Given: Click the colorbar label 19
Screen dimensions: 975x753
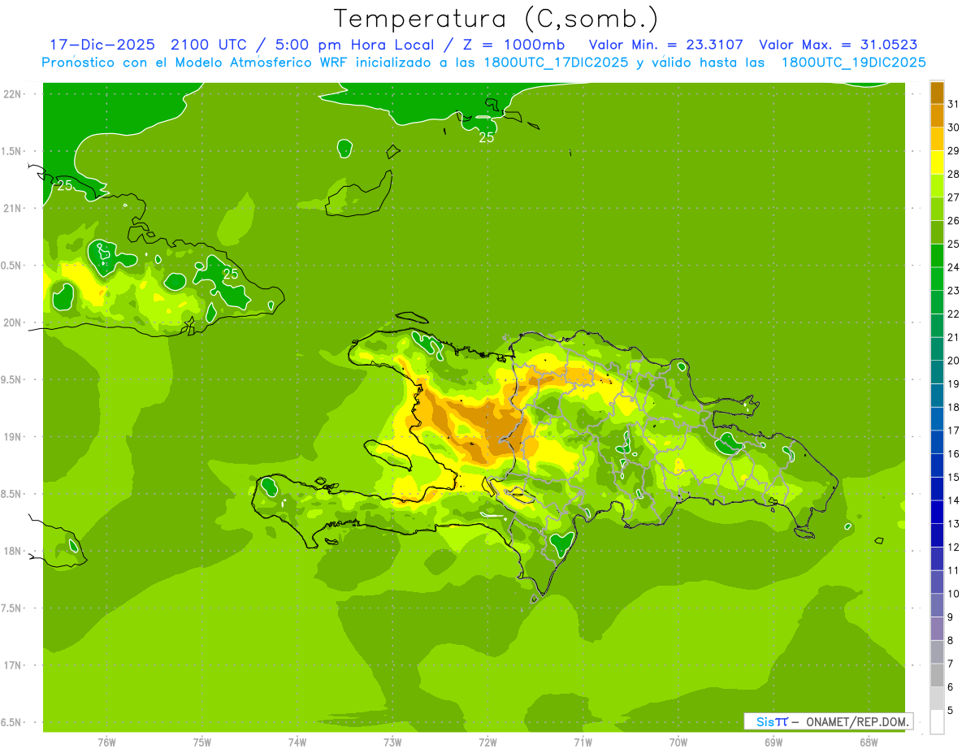Looking at the screenshot, I should pyautogui.click(x=954, y=383).
